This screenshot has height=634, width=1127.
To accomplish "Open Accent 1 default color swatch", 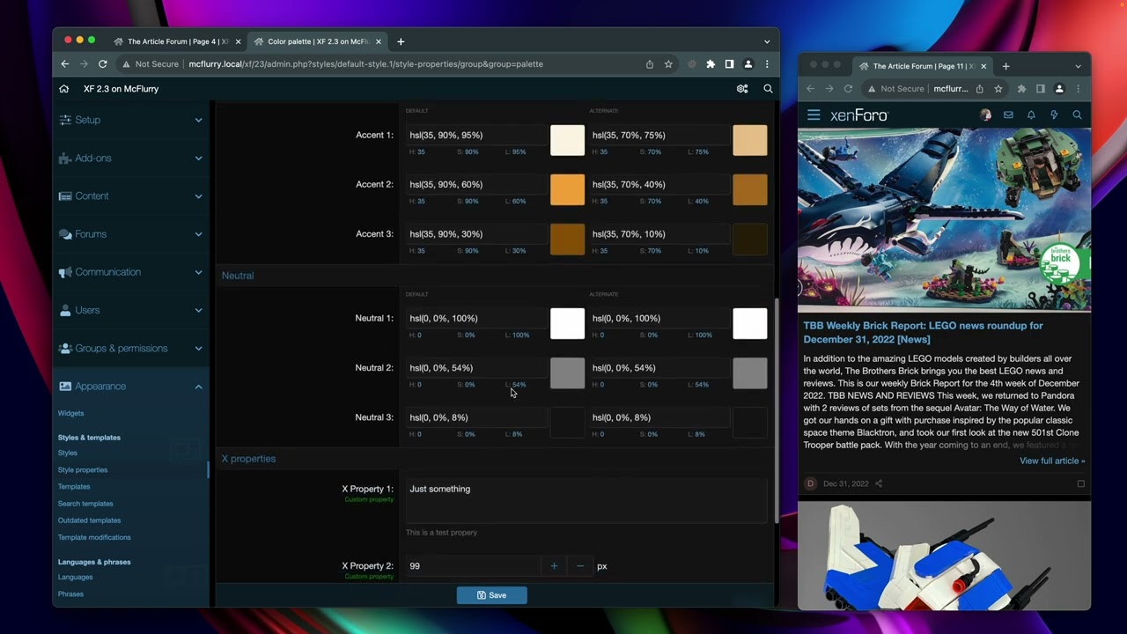I will (567, 140).
